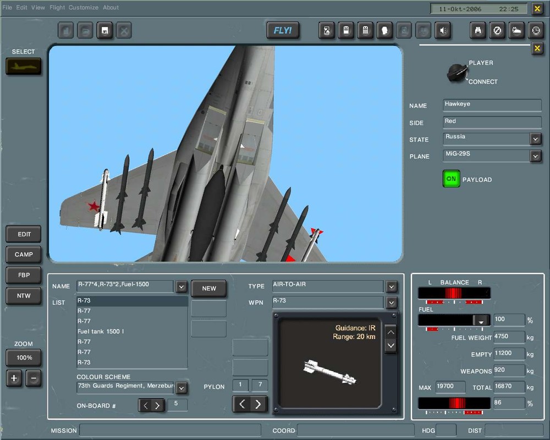
Task: Zoom in with the plus button
Action: coord(14,378)
